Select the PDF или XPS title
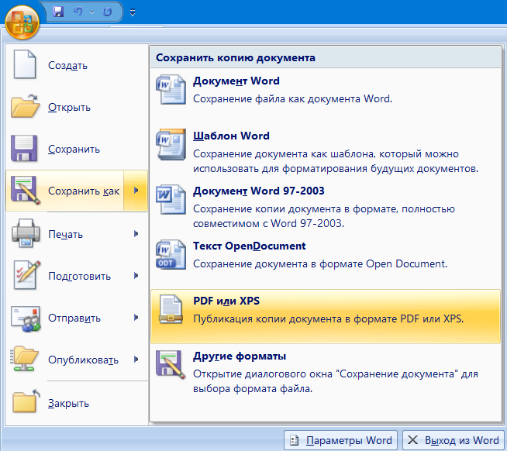This screenshot has width=507, height=451. [x=226, y=301]
